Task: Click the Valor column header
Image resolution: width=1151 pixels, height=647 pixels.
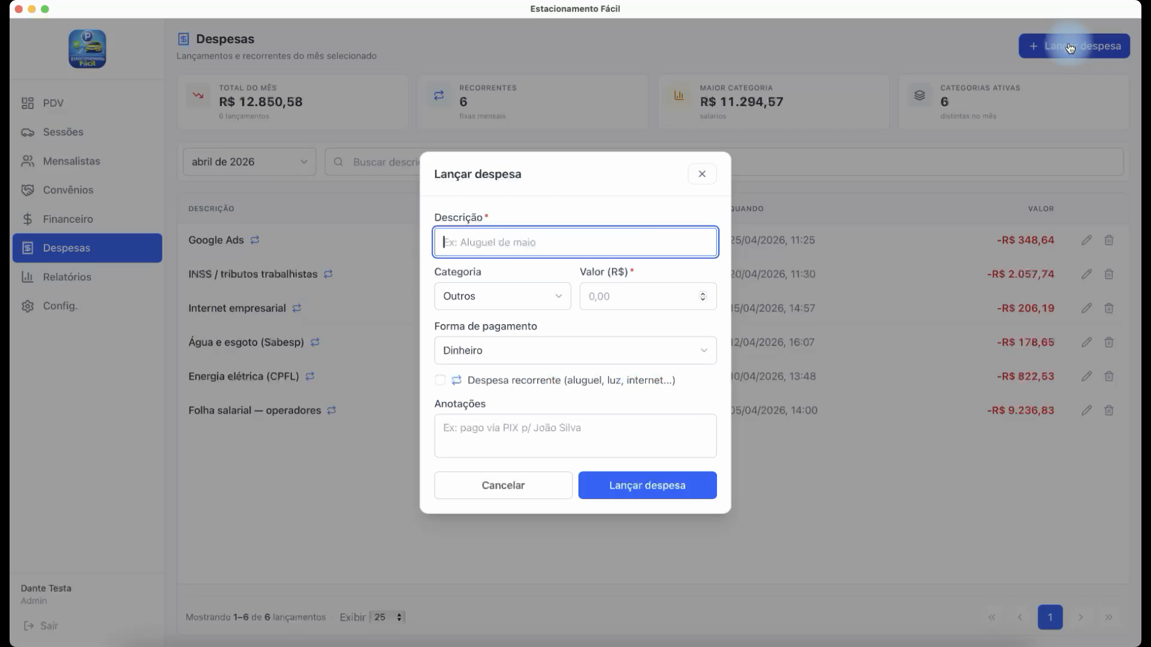Action: [1041, 208]
